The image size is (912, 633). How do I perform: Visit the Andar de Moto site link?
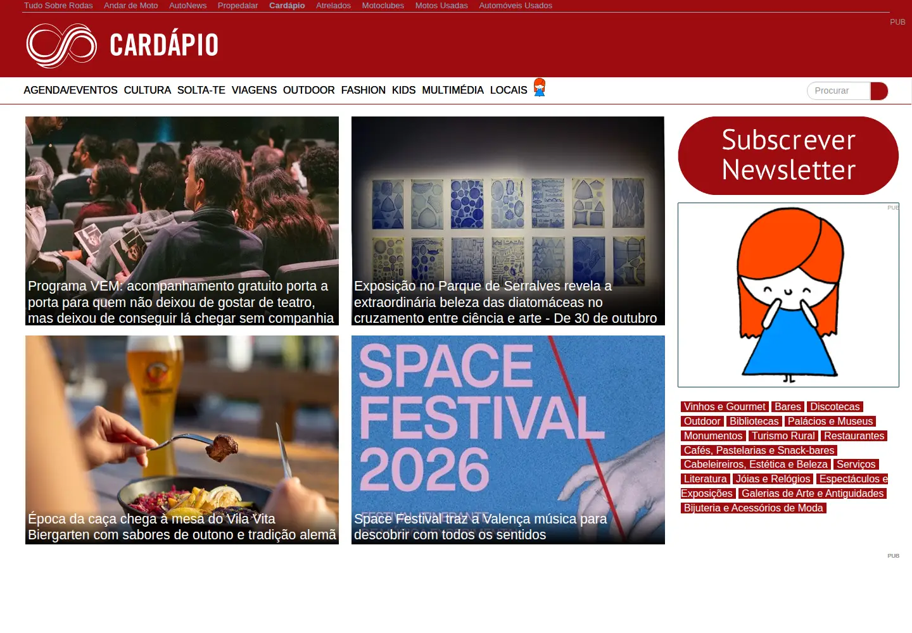[131, 6]
